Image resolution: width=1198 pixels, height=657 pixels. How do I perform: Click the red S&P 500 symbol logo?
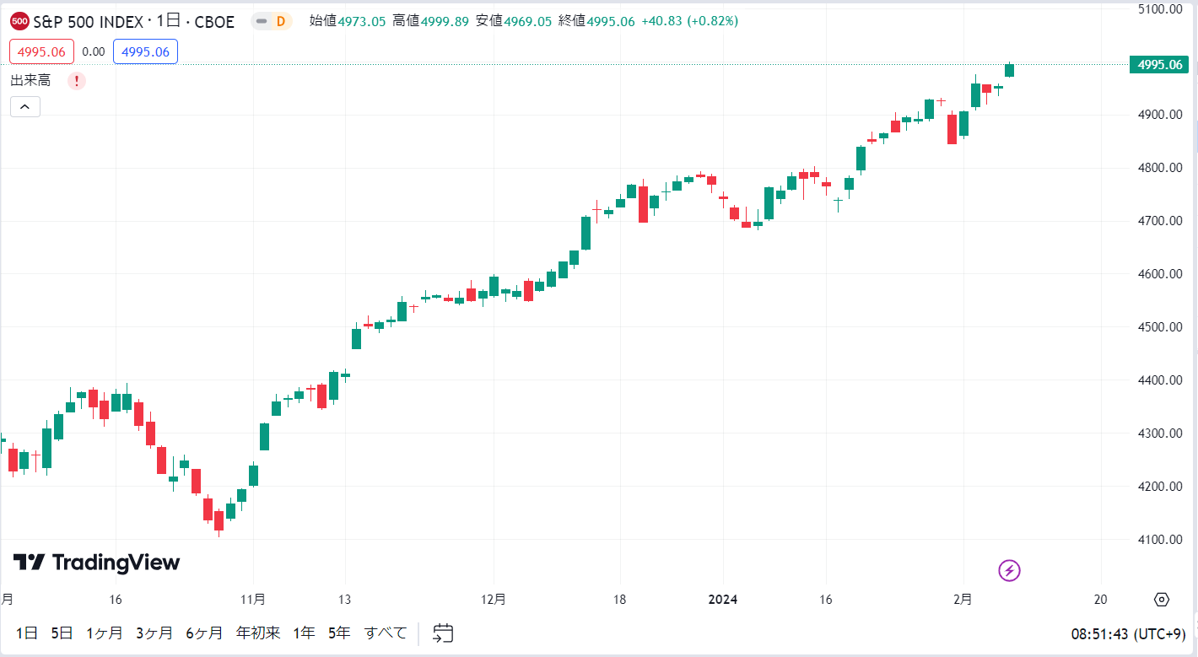[19, 21]
